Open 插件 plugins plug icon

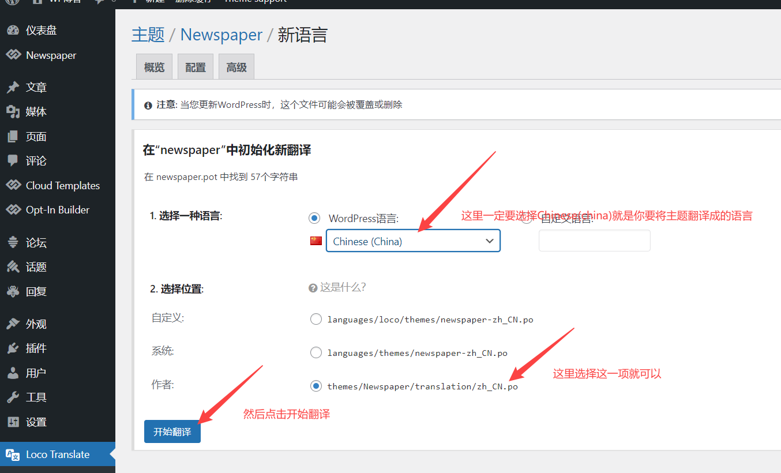coord(13,348)
